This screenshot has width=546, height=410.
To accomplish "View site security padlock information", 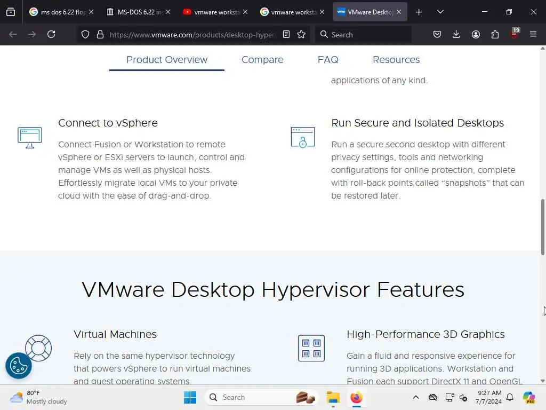I will pyautogui.click(x=100, y=34).
